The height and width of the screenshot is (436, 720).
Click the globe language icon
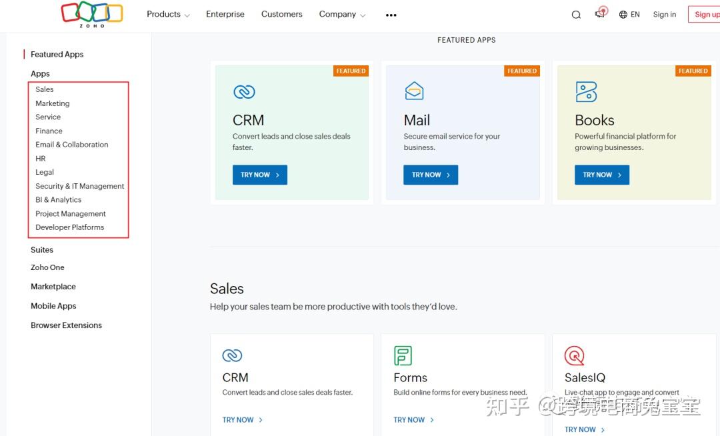623,14
